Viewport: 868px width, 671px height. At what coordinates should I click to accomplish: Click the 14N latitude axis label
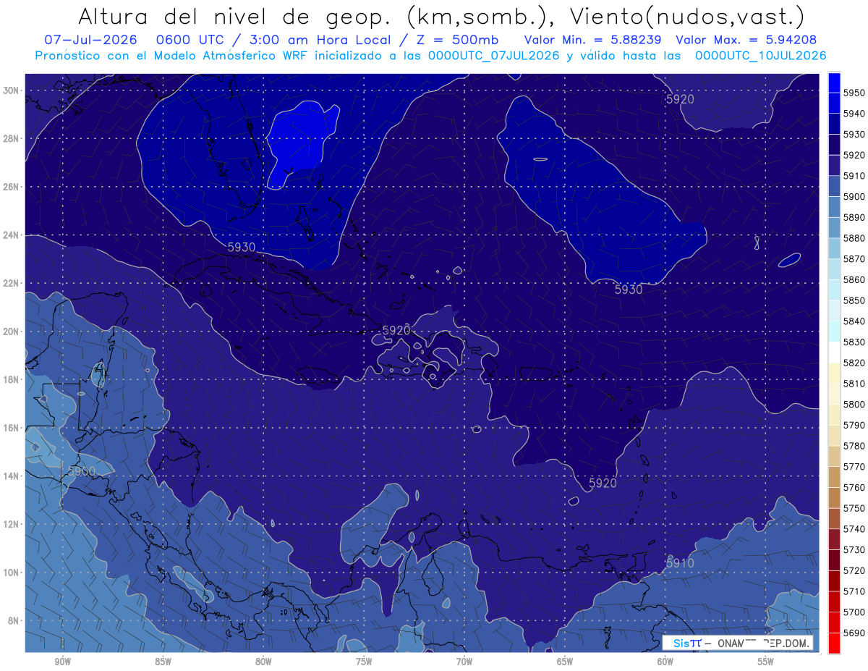click(12, 476)
